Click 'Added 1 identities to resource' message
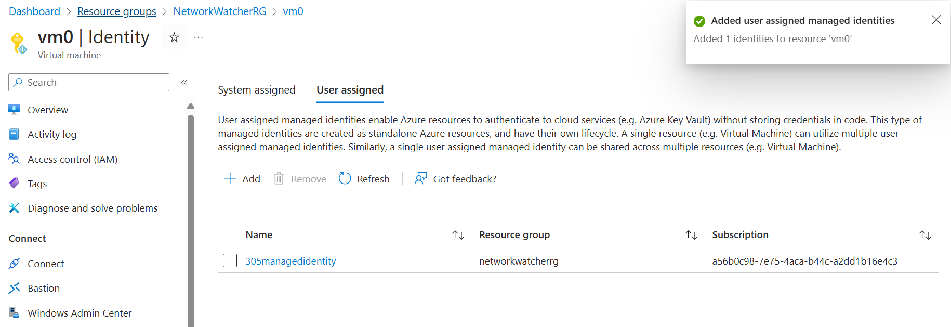 (x=772, y=39)
